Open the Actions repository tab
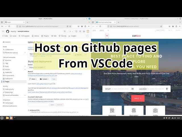The height and width of the screenshot is (137, 182). 36,36
